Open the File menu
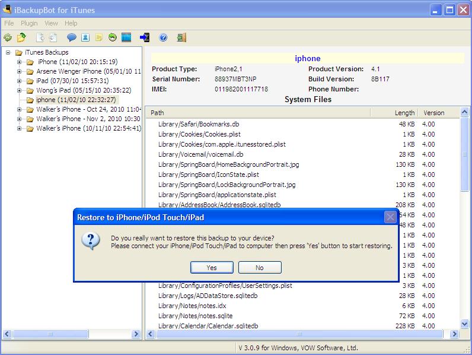472x355 pixels. pyautogui.click(x=9, y=23)
